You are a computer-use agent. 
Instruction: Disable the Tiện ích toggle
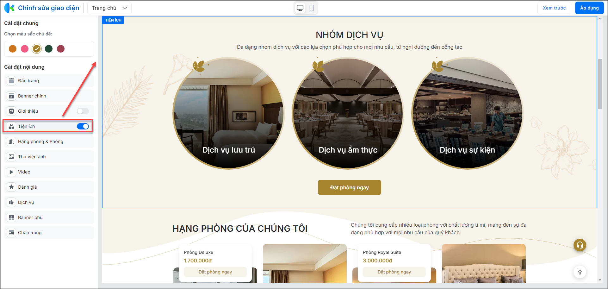pyautogui.click(x=83, y=126)
